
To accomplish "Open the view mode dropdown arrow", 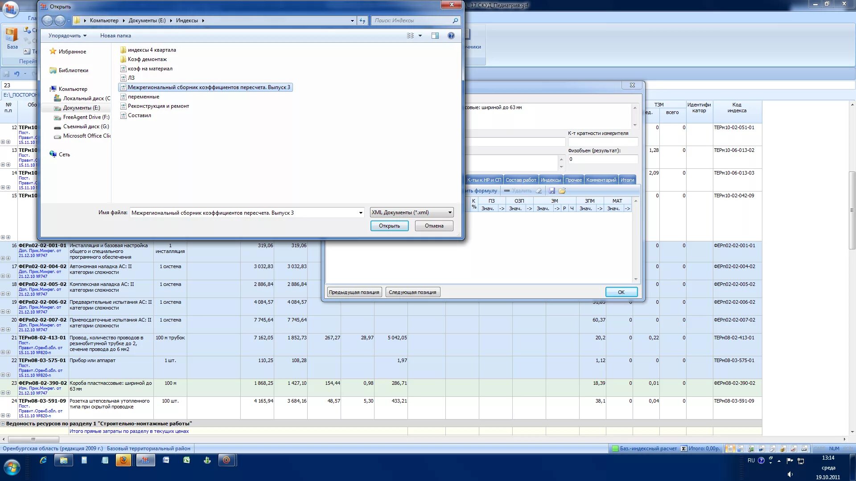I will click(420, 36).
